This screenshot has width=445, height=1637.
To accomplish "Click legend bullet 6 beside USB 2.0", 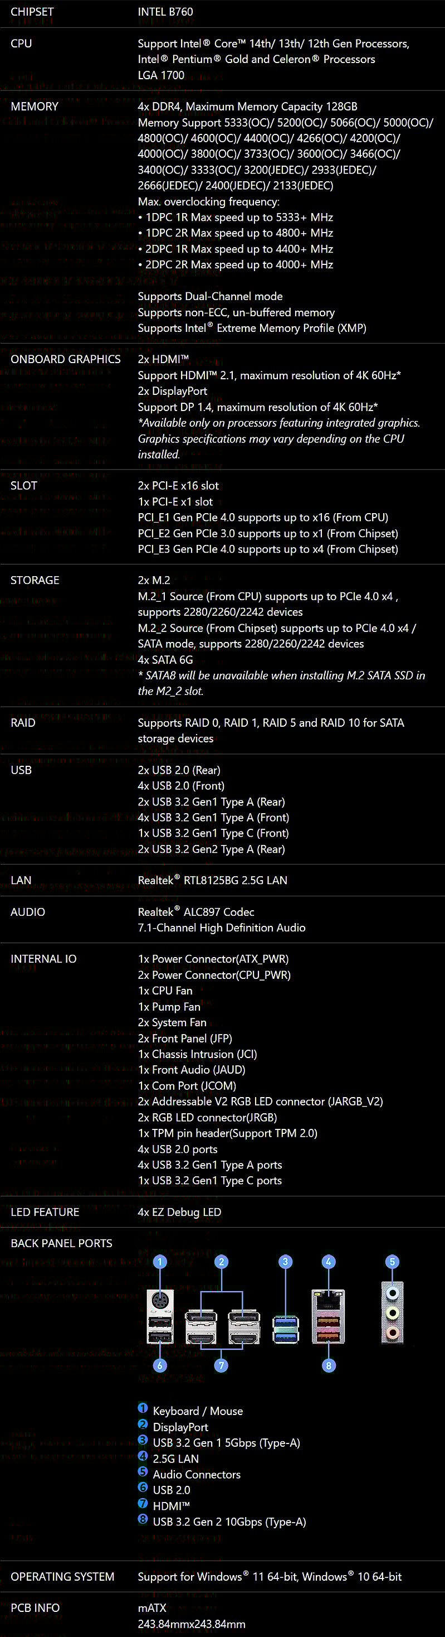I will tap(143, 1487).
